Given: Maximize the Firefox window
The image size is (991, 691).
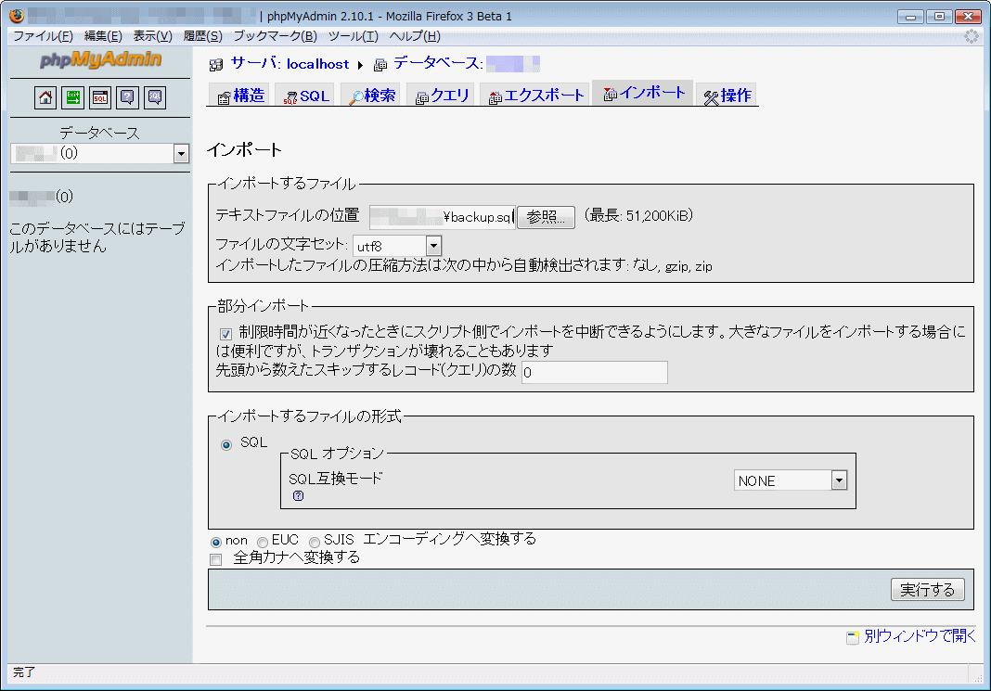Looking at the screenshot, I should (x=939, y=17).
